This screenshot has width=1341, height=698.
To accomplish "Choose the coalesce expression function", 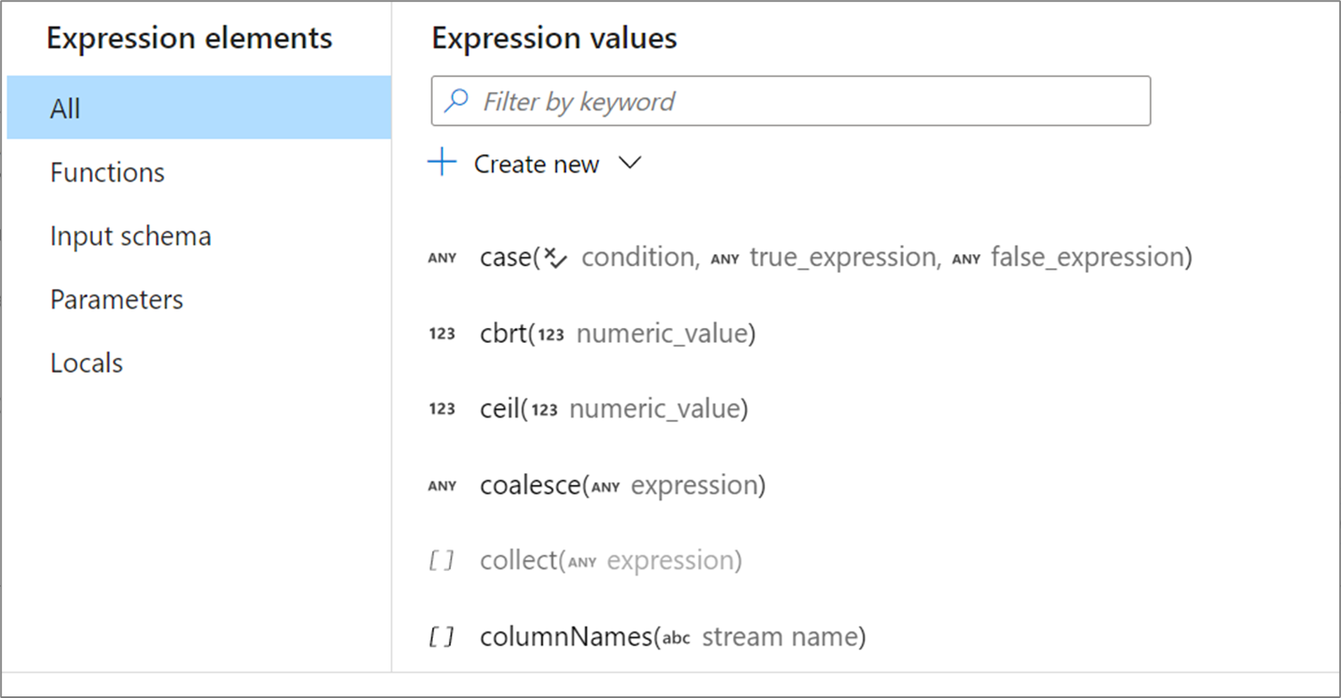I will [x=622, y=486].
